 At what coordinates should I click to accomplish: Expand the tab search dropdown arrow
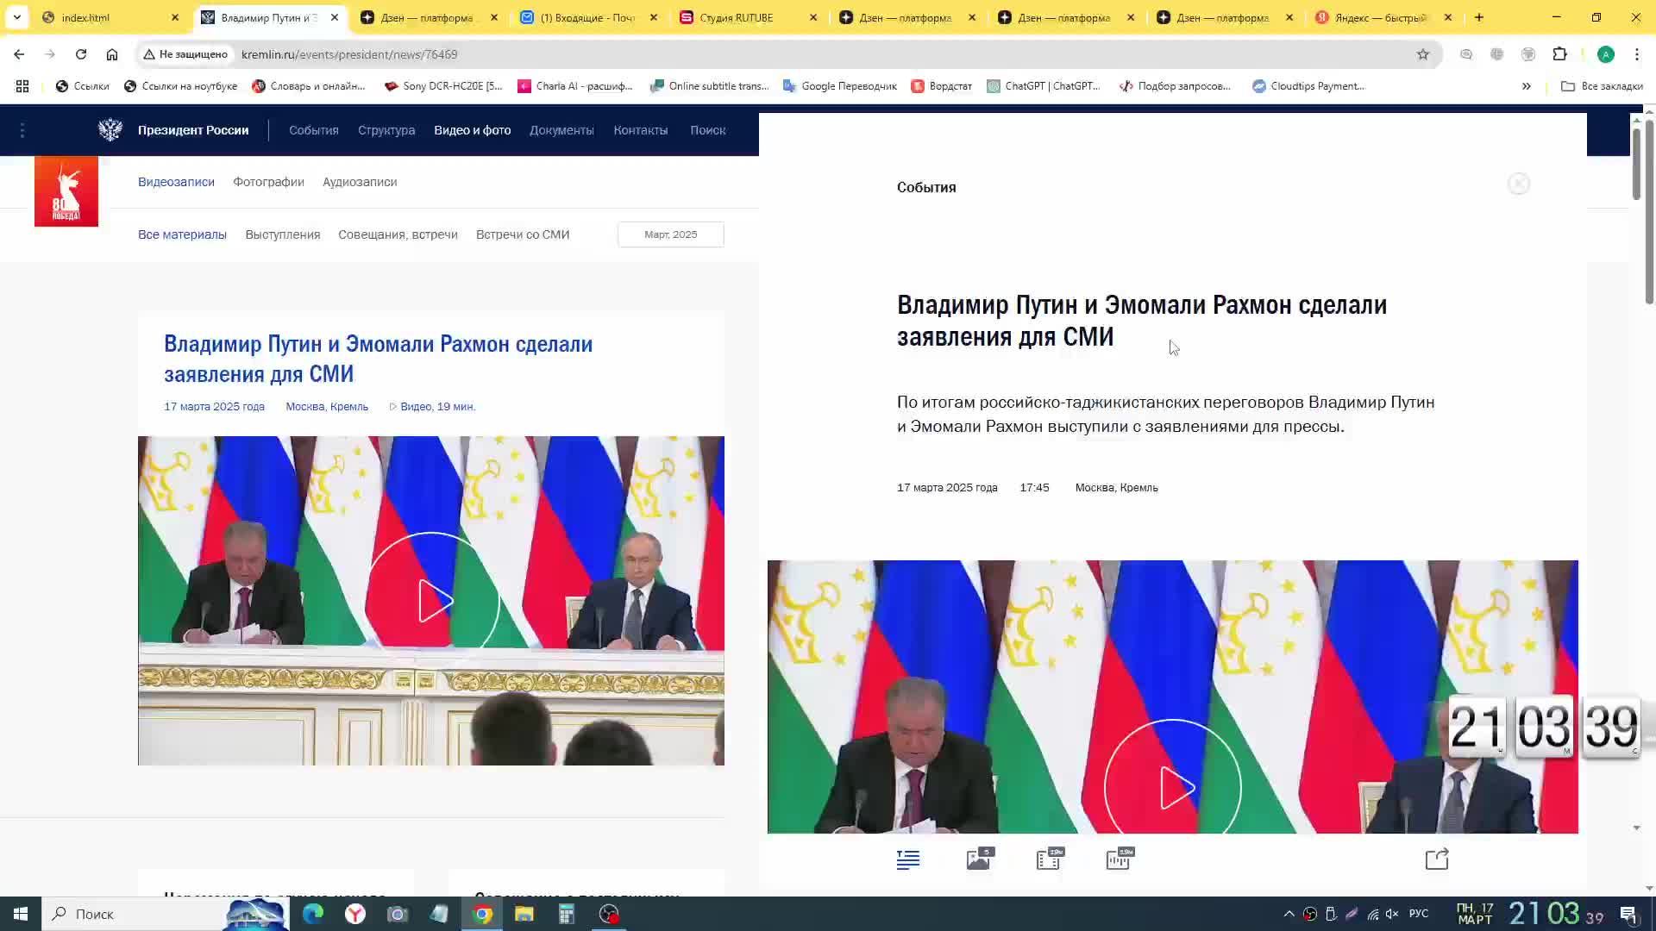point(16,17)
